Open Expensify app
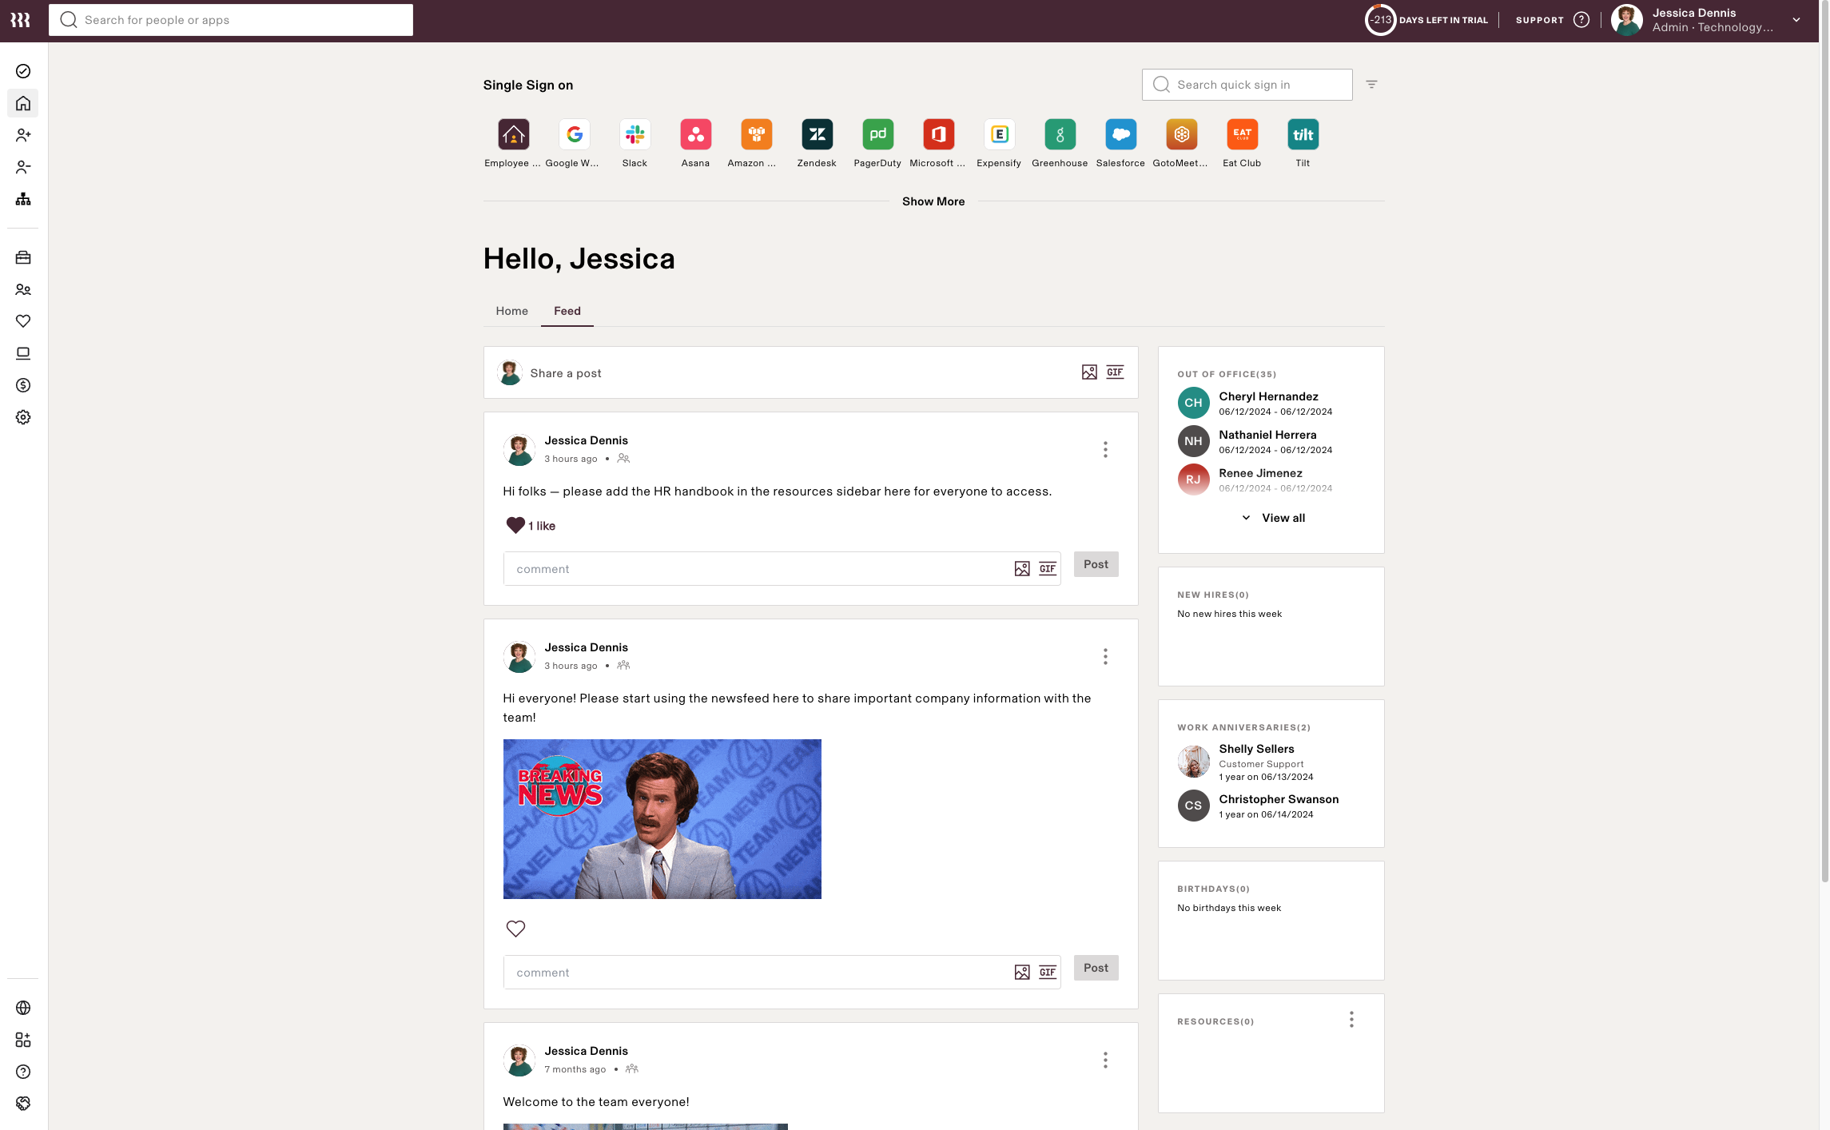The width and height of the screenshot is (1830, 1130). [999, 134]
